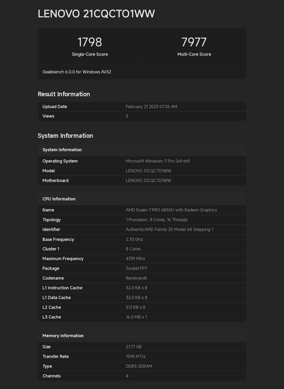Select the multi-core score value 7977
The image size is (284, 389).
click(x=194, y=42)
